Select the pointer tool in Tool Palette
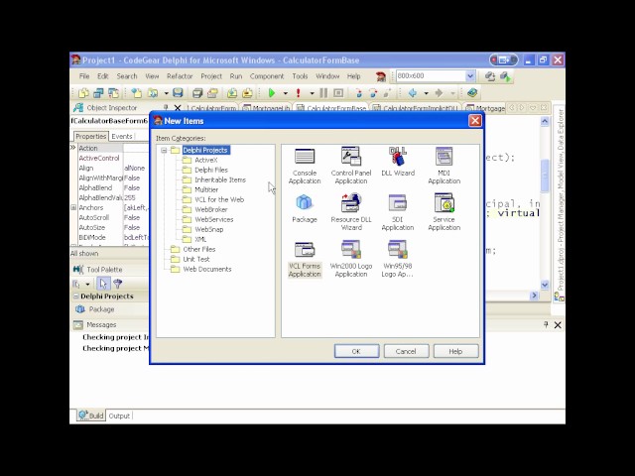 [x=103, y=284]
